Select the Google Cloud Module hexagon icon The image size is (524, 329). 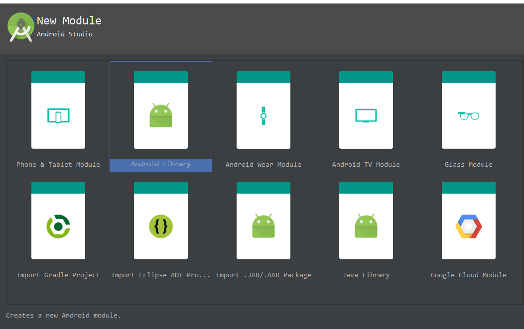tap(469, 226)
